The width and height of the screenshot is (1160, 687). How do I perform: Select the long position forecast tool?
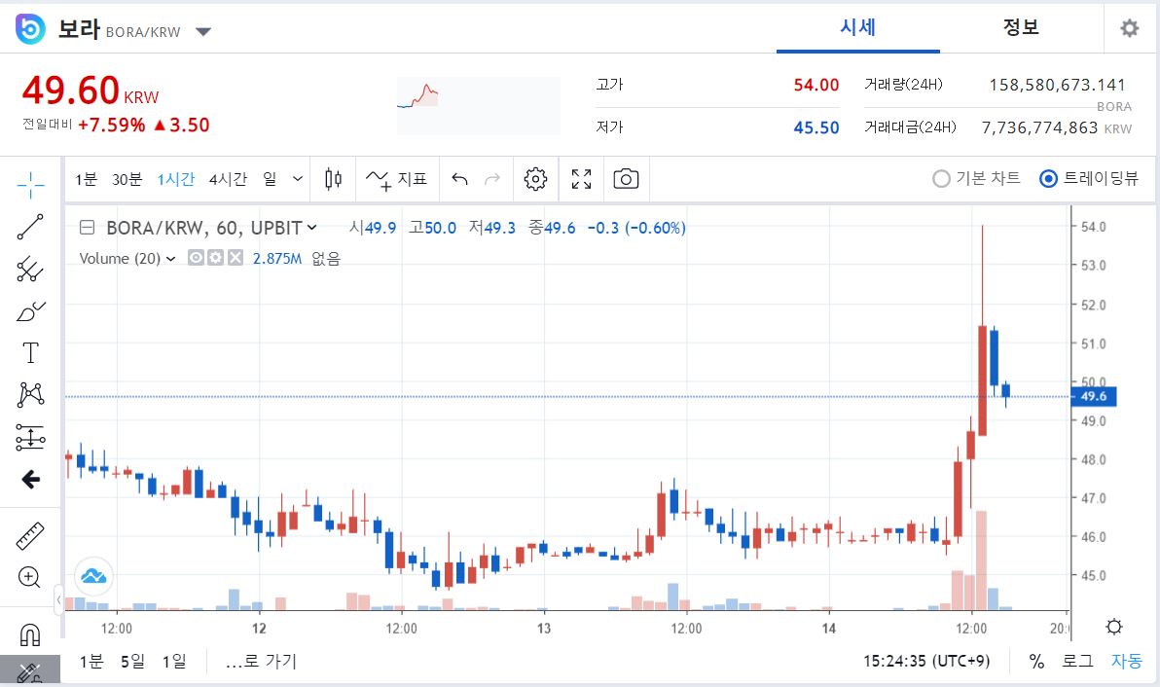(x=30, y=437)
